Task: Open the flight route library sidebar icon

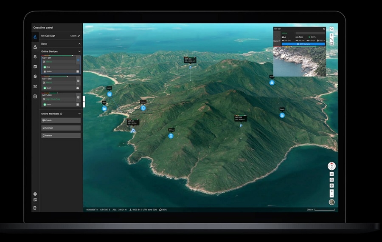Action: coord(35,86)
